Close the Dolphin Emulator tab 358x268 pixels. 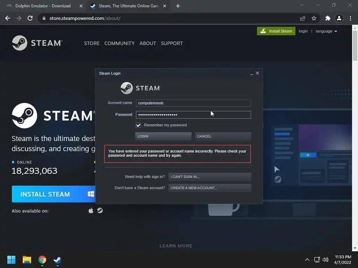pos(81,6)
